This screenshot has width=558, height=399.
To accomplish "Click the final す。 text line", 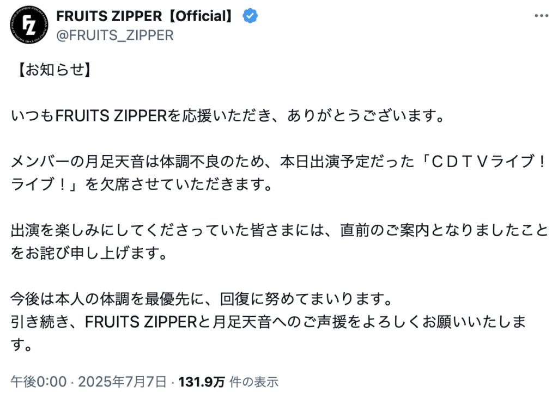I will click(21, 345).
